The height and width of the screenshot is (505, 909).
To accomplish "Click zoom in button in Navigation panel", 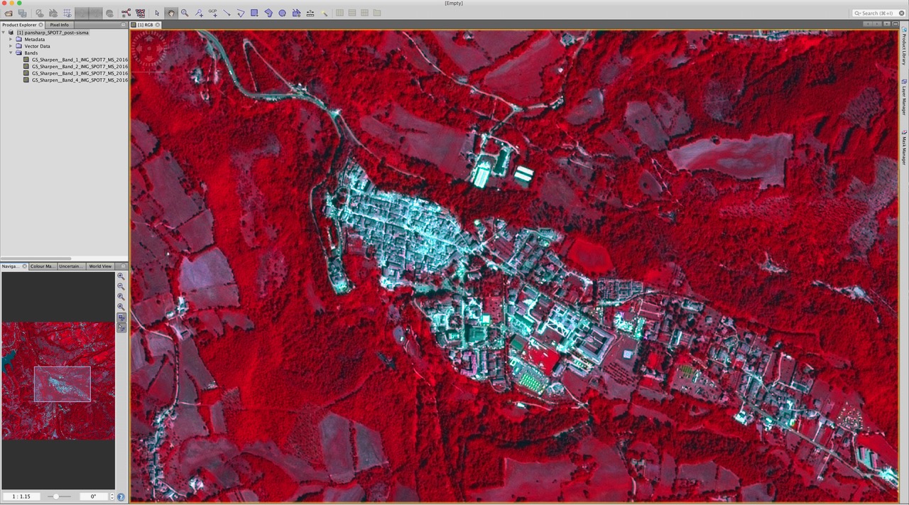I will (x=121, y=276).
